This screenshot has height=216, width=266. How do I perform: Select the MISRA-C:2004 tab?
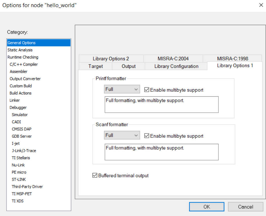pos(173,59)
